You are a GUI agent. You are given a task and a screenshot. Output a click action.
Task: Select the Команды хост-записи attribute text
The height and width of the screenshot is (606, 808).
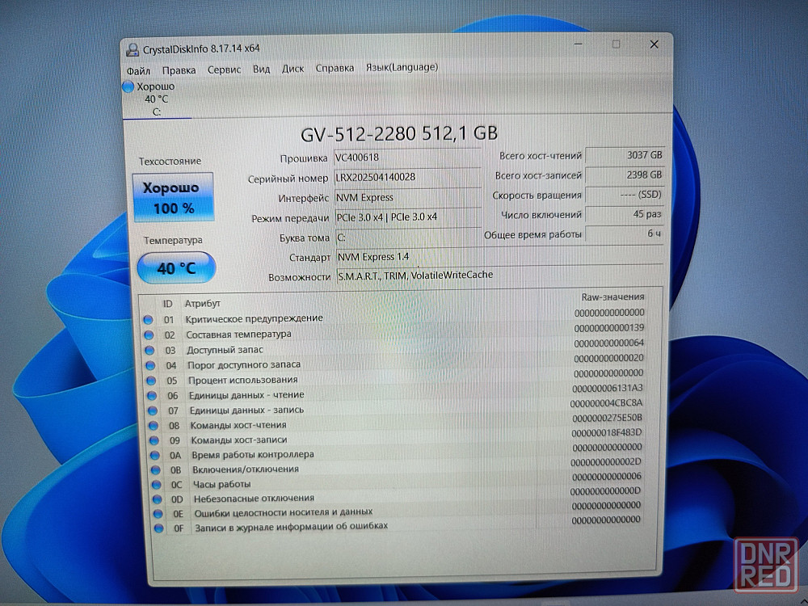239,440
